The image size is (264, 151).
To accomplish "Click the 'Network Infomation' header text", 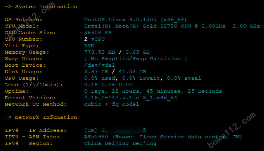I will coord(46,117).
